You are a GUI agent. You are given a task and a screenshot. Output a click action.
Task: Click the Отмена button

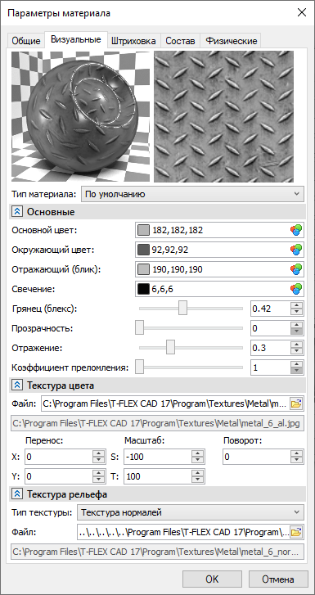pyautogui.click(x=278, y=579)
